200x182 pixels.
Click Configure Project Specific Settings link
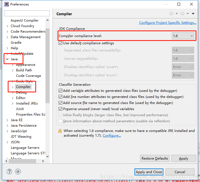coord(167,22)
